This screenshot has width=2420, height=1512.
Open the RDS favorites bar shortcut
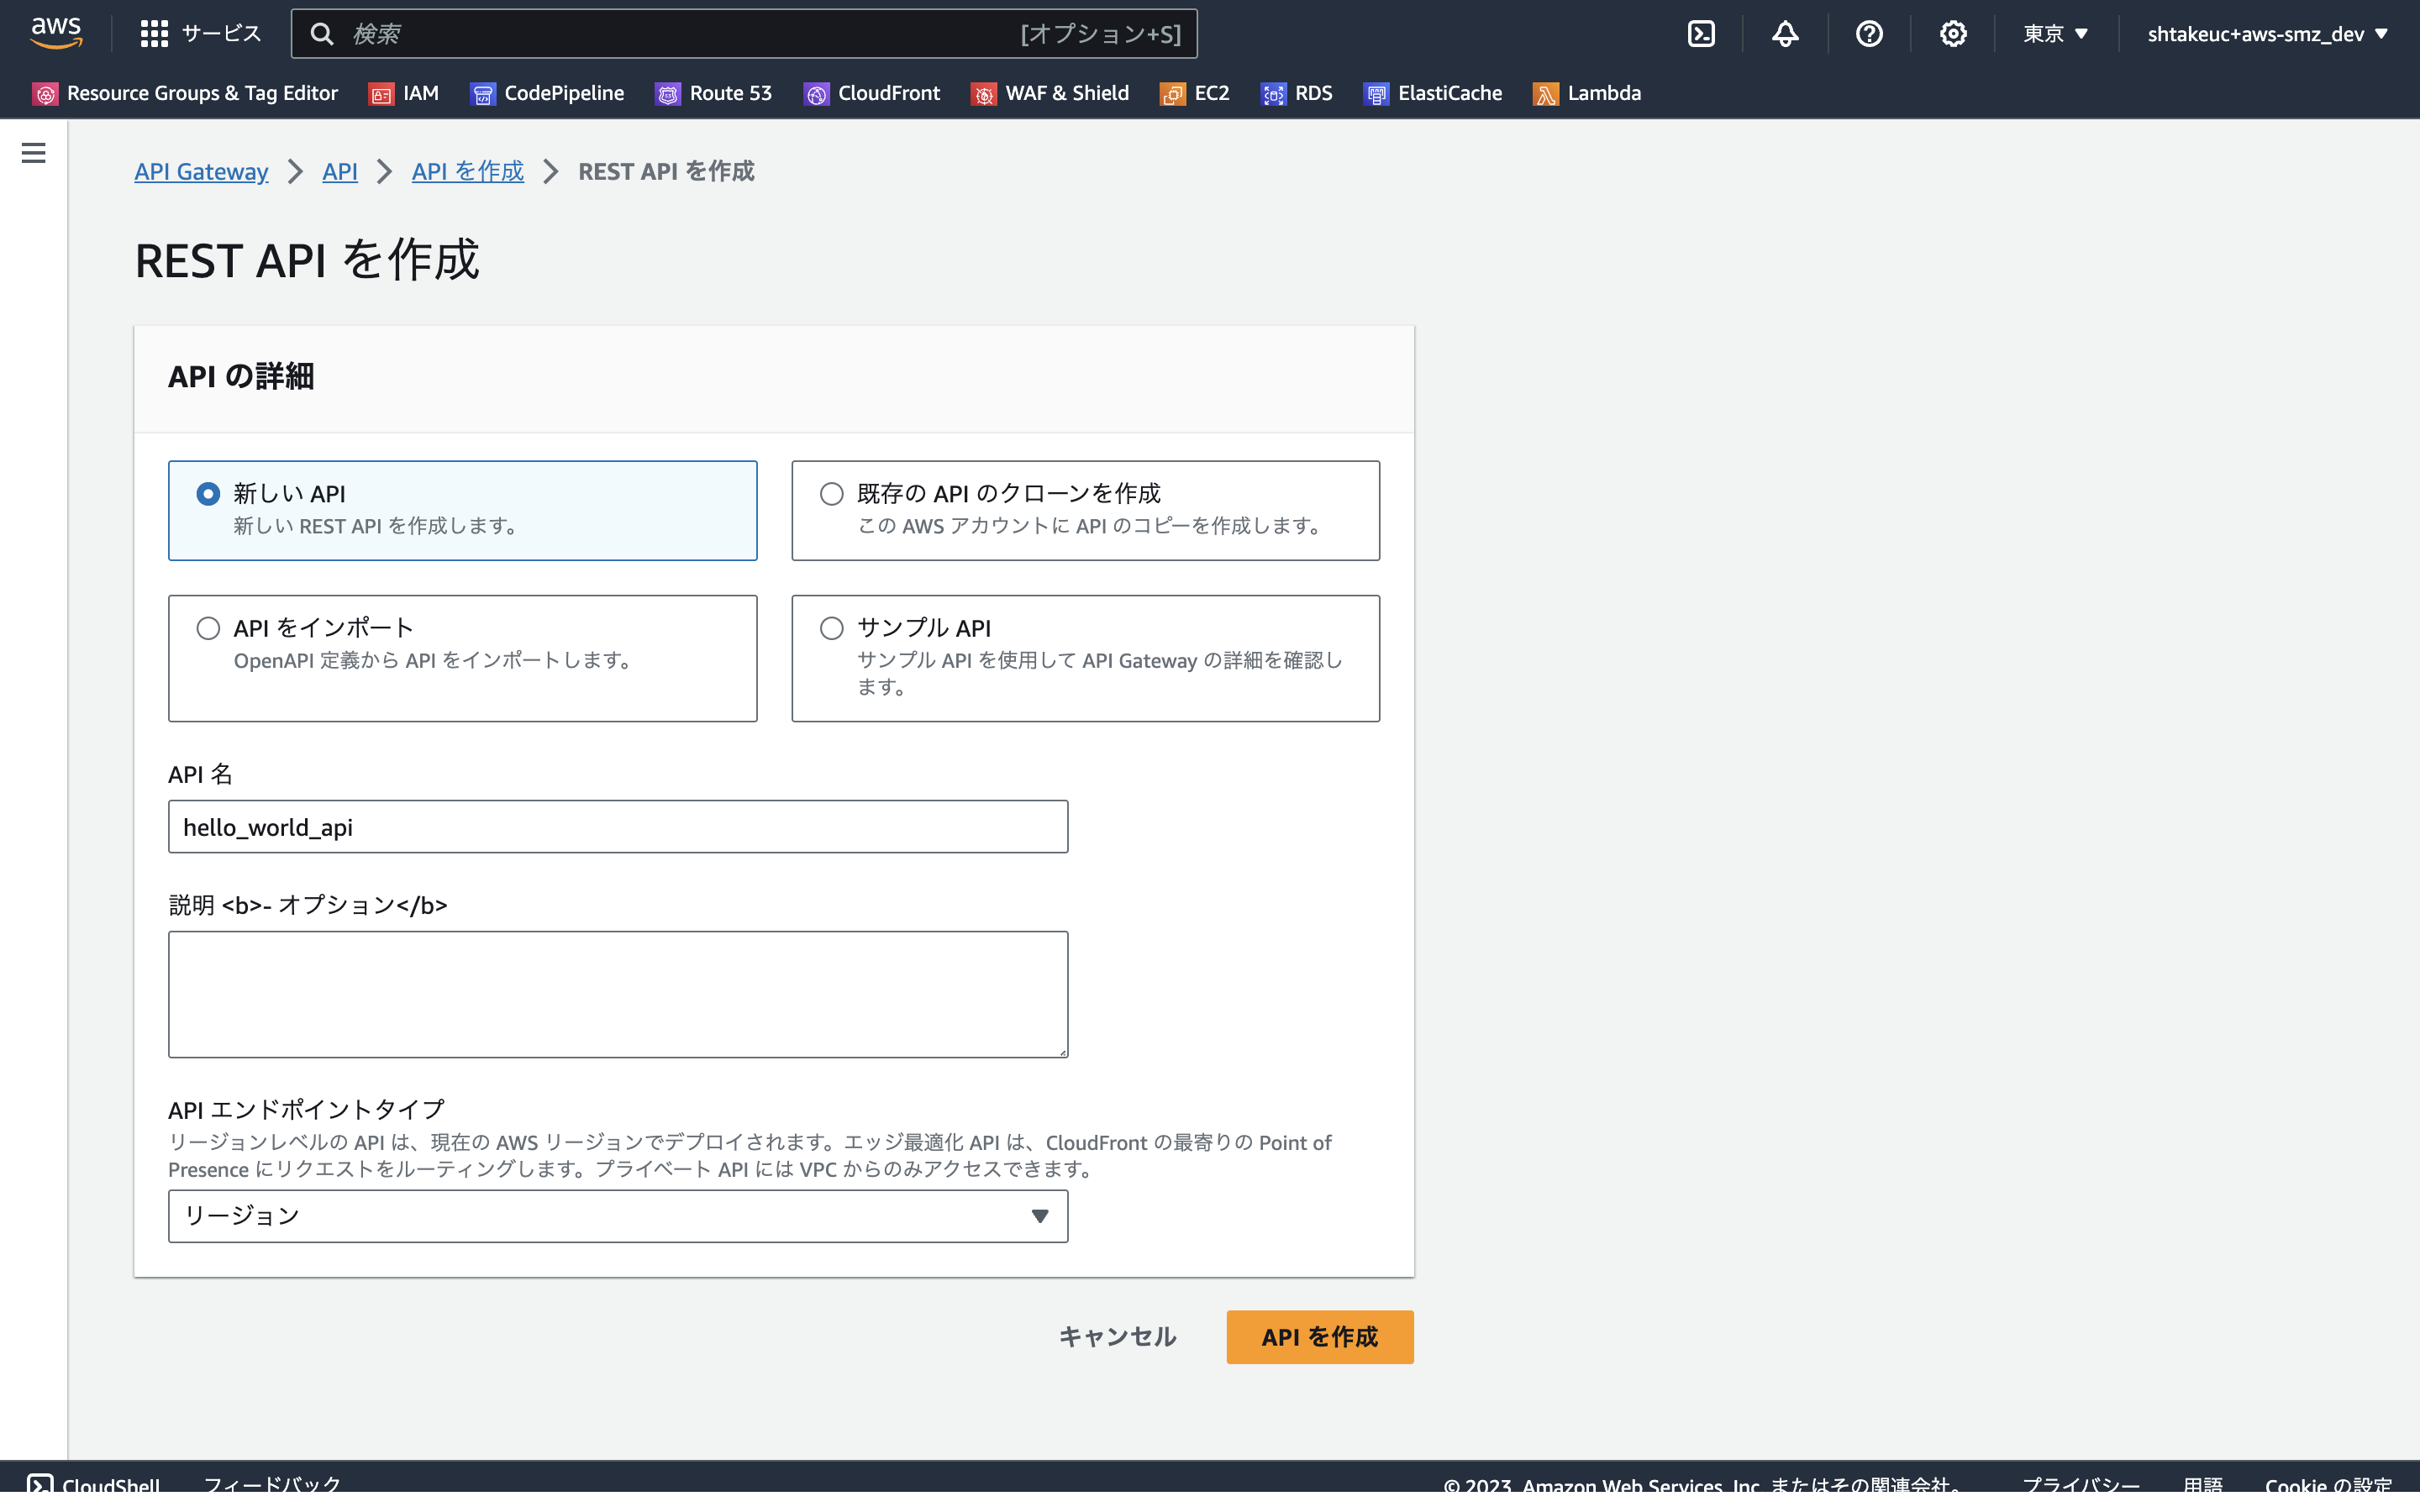tap(1296, 94)
